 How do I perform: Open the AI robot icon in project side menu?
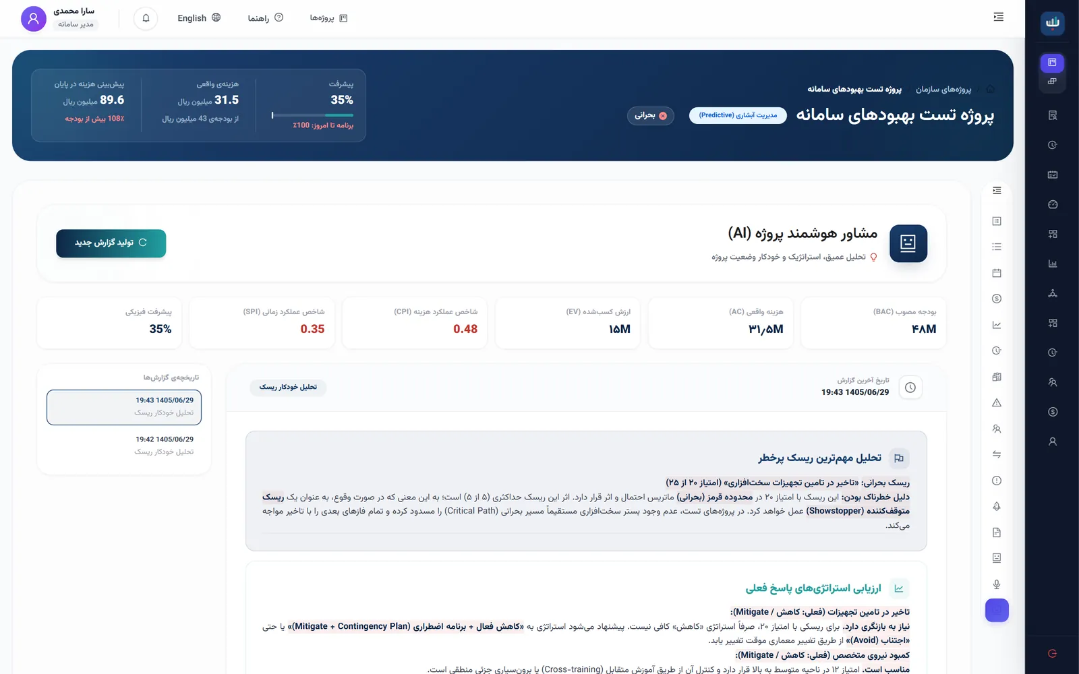997,558
